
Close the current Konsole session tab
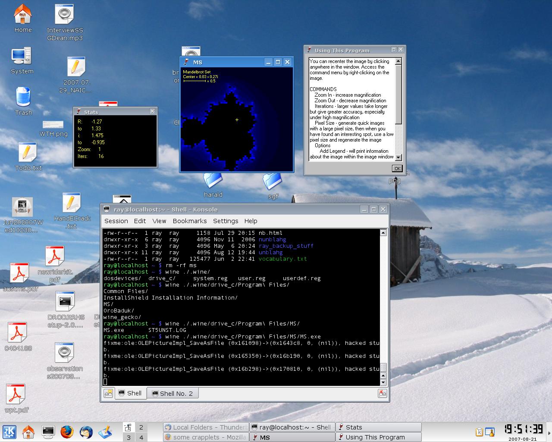click(382, 393)
